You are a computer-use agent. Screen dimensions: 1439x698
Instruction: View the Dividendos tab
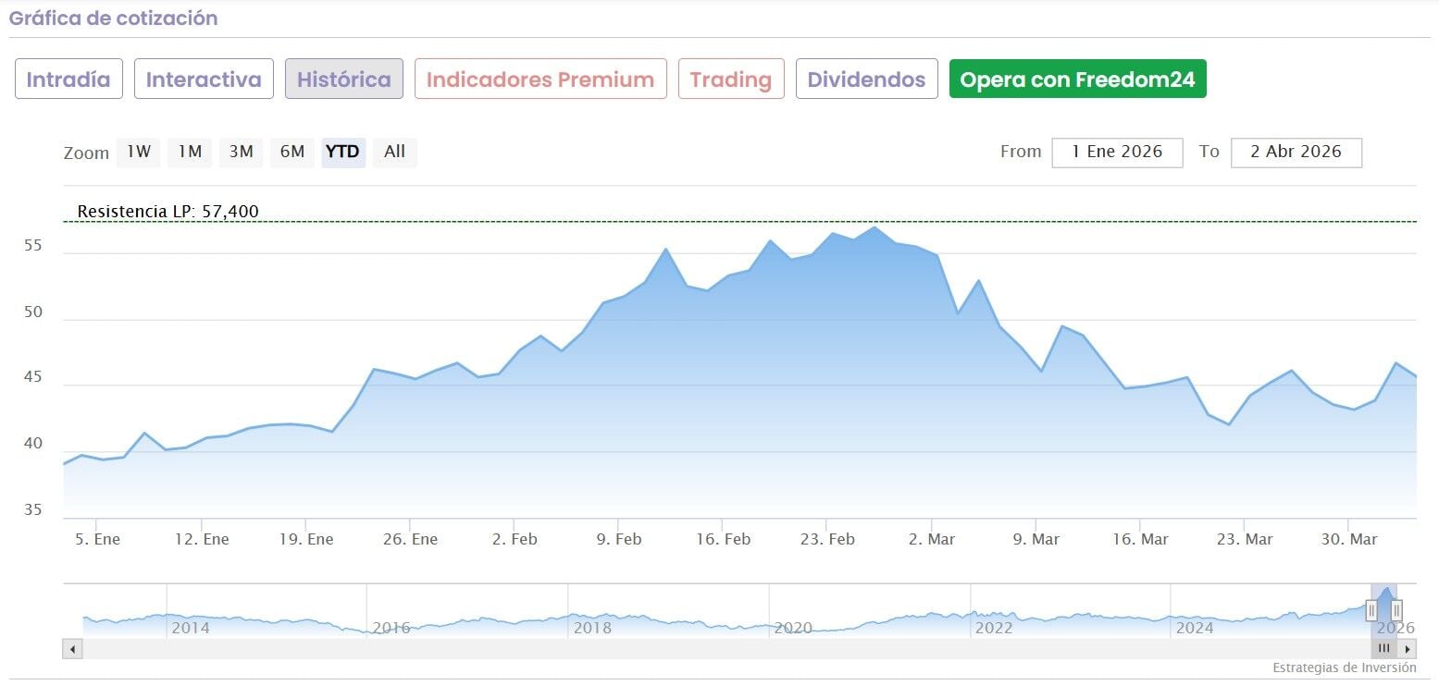866,80
